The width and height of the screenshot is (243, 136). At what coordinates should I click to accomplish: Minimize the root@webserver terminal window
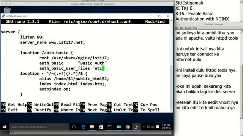pyautogui.click(x=150, y=16)
